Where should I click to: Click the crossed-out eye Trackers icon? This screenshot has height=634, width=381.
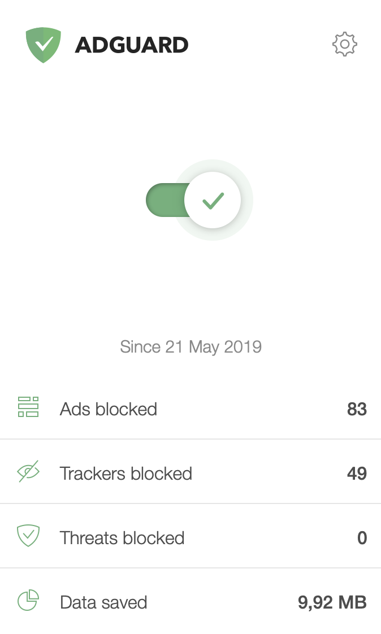click(28, 472)
